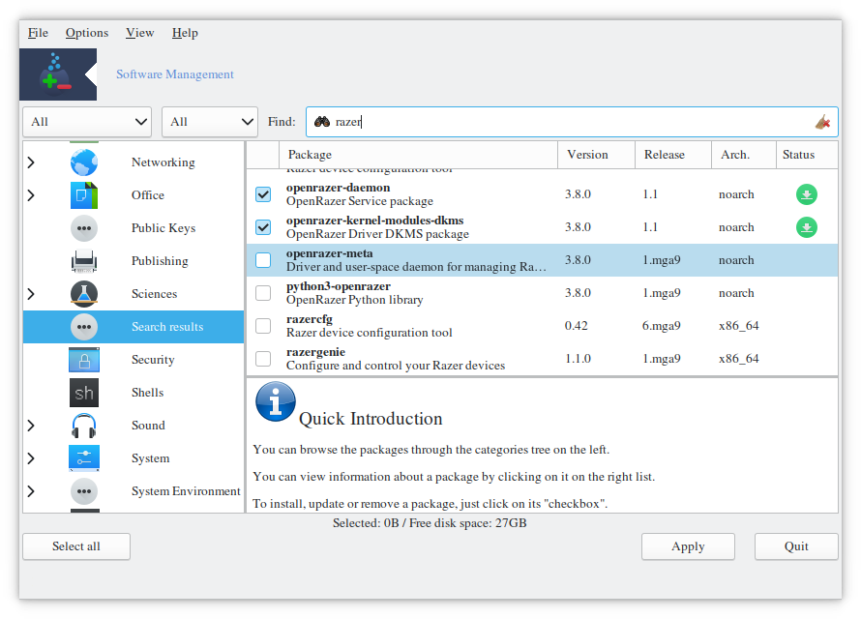Open the View menu

pos(140,33)
